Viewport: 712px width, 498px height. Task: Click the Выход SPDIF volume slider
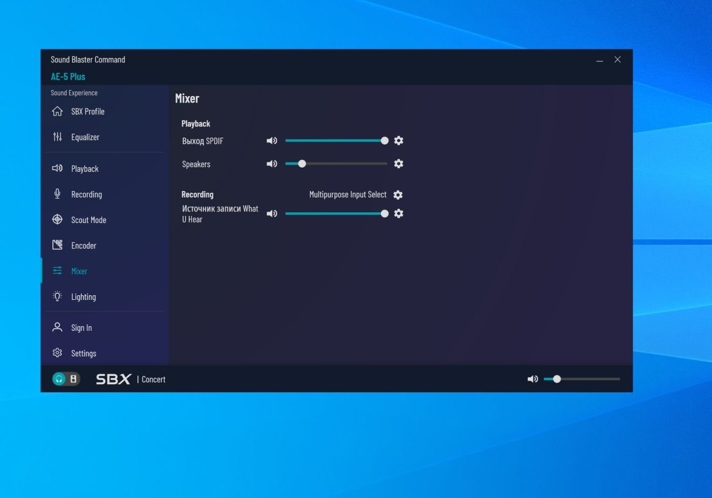336,141
